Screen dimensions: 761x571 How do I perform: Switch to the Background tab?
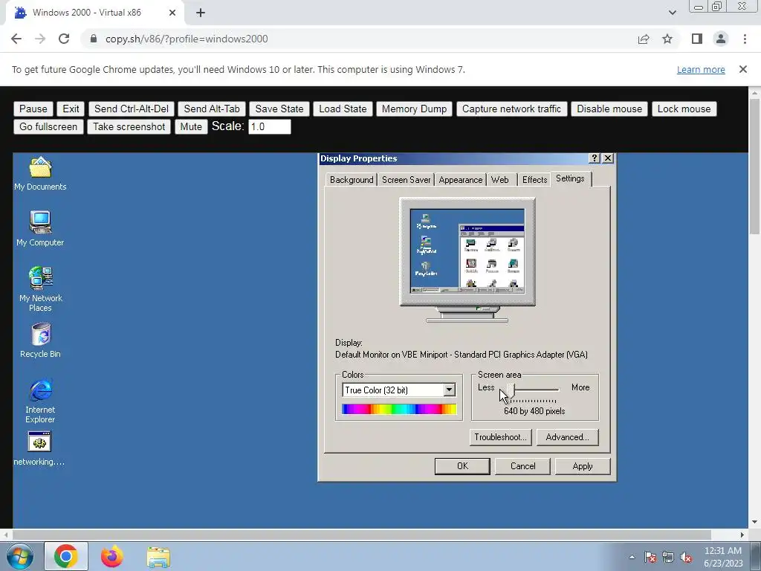[x=352, y=180]
